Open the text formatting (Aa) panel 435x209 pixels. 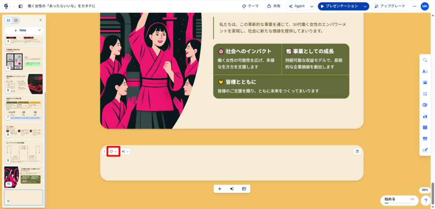[425, 72]
